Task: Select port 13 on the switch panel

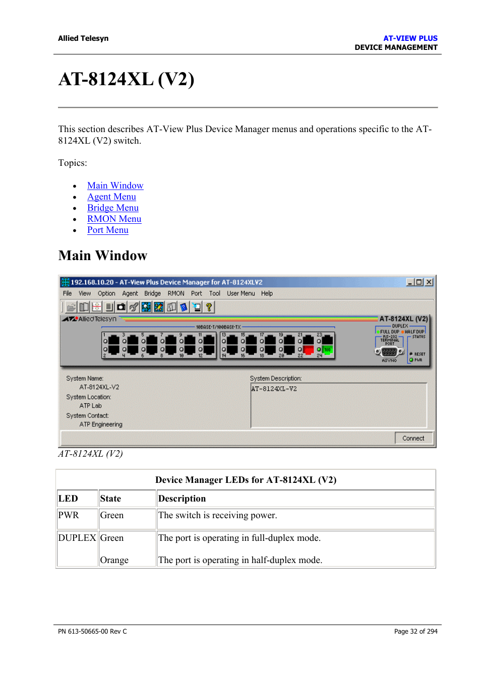Action: [232, 340]
